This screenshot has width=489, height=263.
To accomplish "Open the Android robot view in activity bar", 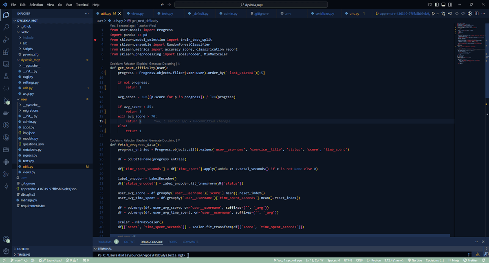I will [6, 162].
